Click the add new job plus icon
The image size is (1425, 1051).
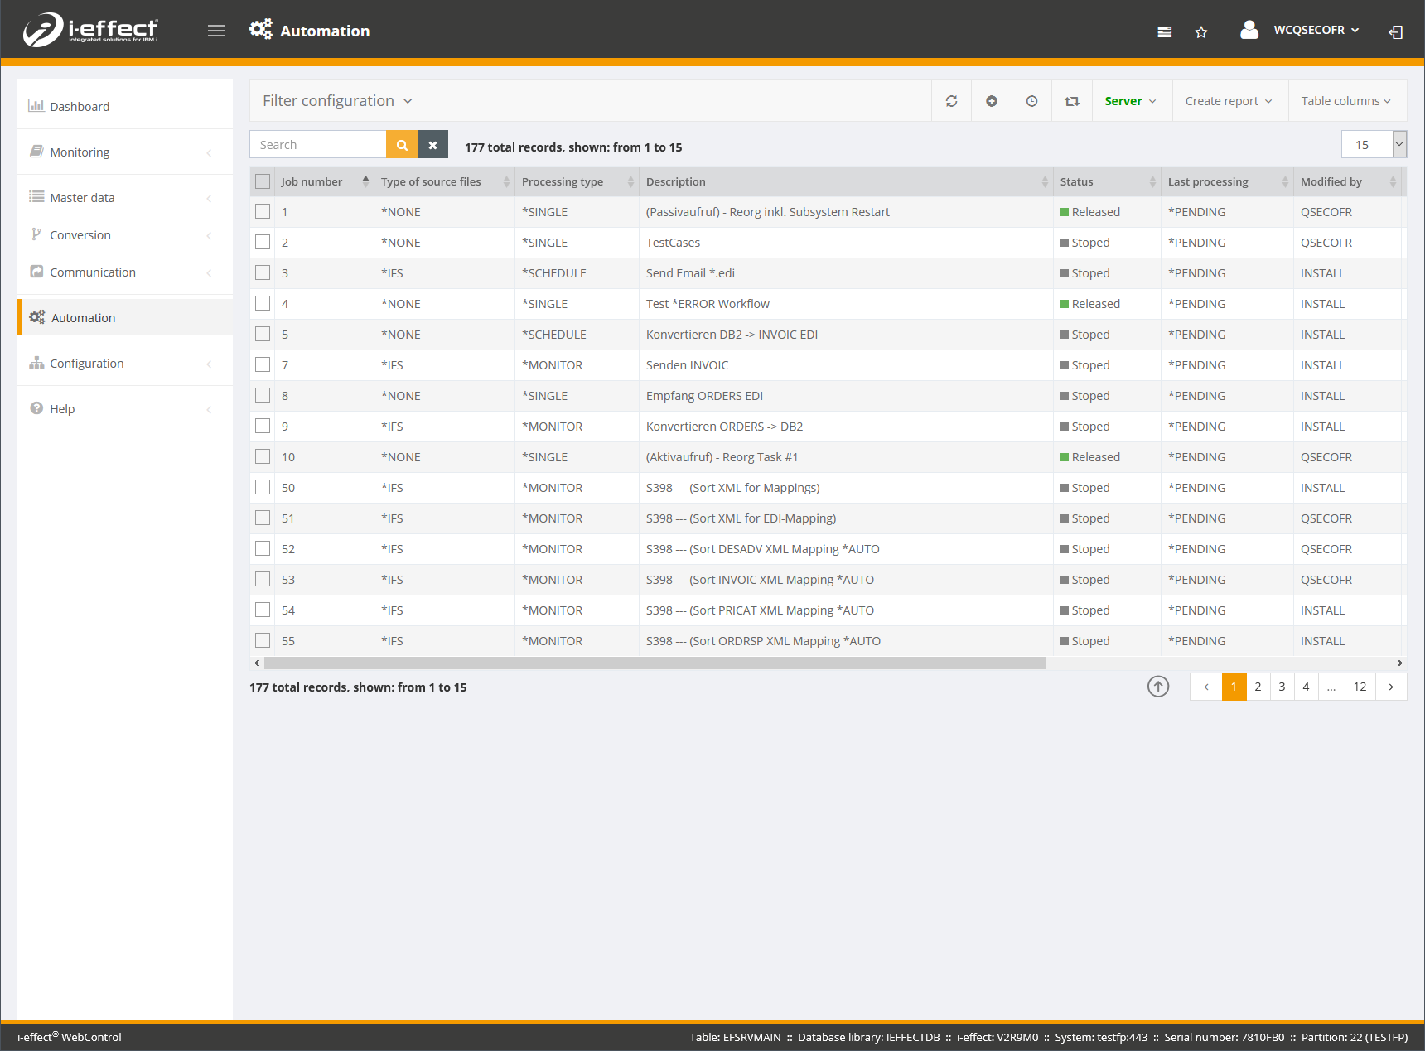point(991,101)
